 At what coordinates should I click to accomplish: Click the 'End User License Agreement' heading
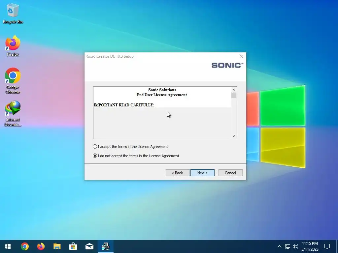162,95
